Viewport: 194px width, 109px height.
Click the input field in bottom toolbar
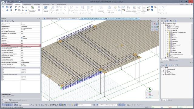tap(25, 105)
